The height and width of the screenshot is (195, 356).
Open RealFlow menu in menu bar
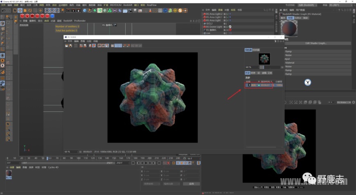coord(152,5)
